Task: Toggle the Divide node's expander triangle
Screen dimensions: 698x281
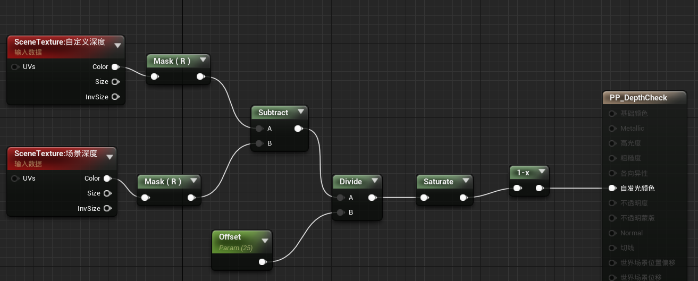Action: [375, 181]
